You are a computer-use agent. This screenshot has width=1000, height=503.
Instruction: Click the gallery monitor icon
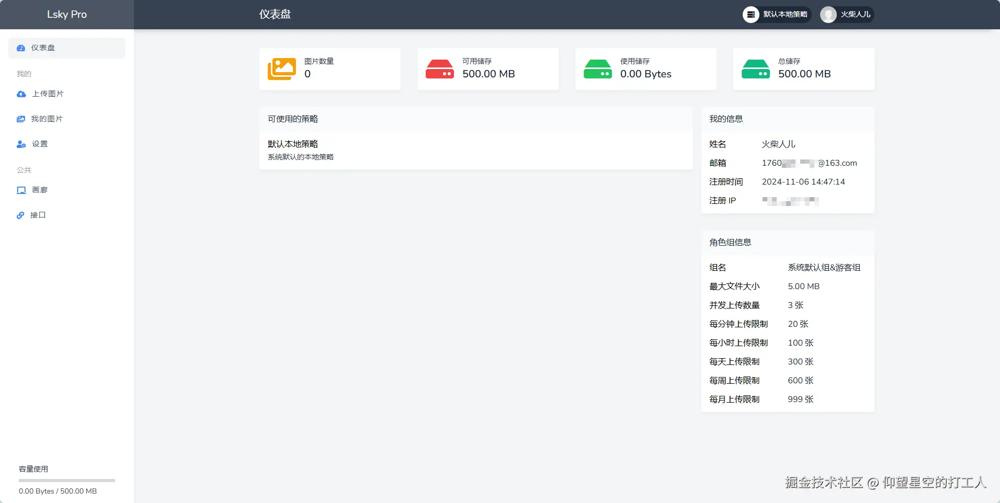coord(21,190)
